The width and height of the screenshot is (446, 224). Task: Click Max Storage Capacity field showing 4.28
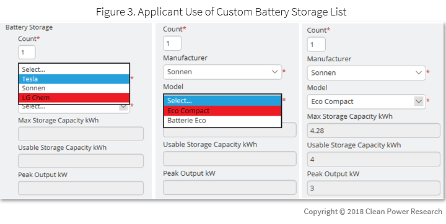point(374,131)
